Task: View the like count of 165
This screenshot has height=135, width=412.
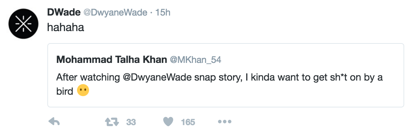Action: (188, 122)
